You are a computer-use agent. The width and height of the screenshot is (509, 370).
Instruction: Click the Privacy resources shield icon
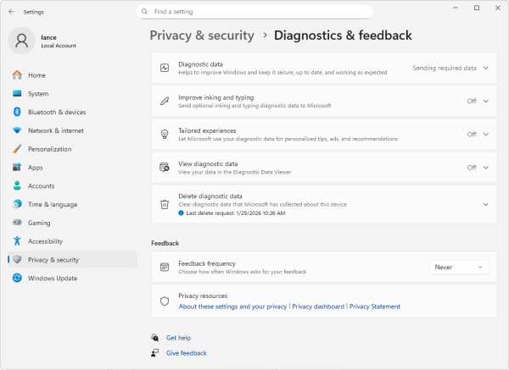[165, 301]
